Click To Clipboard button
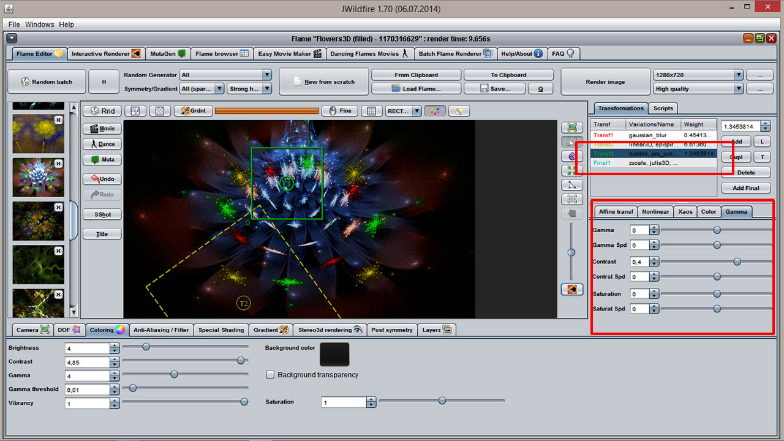 point(508,75)
